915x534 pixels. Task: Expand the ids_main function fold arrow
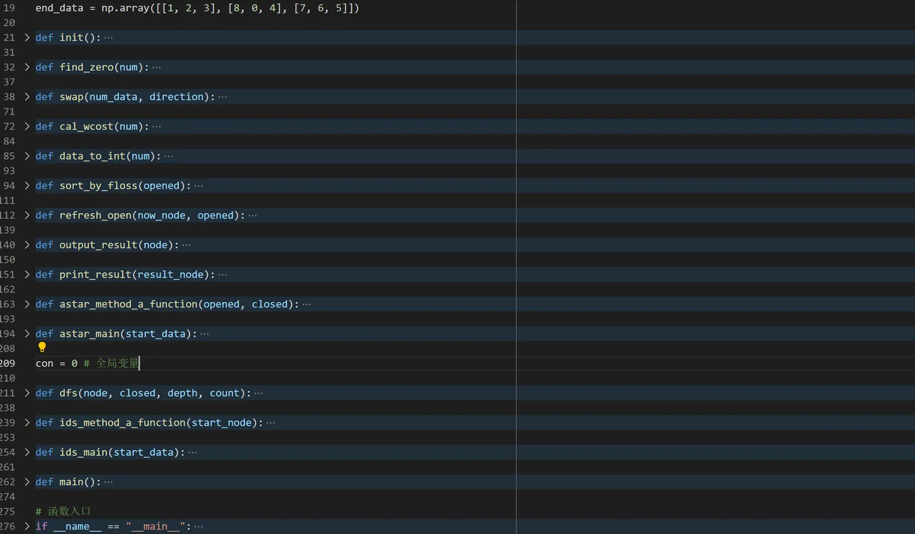pyautogui.click(x=27, y=452)
